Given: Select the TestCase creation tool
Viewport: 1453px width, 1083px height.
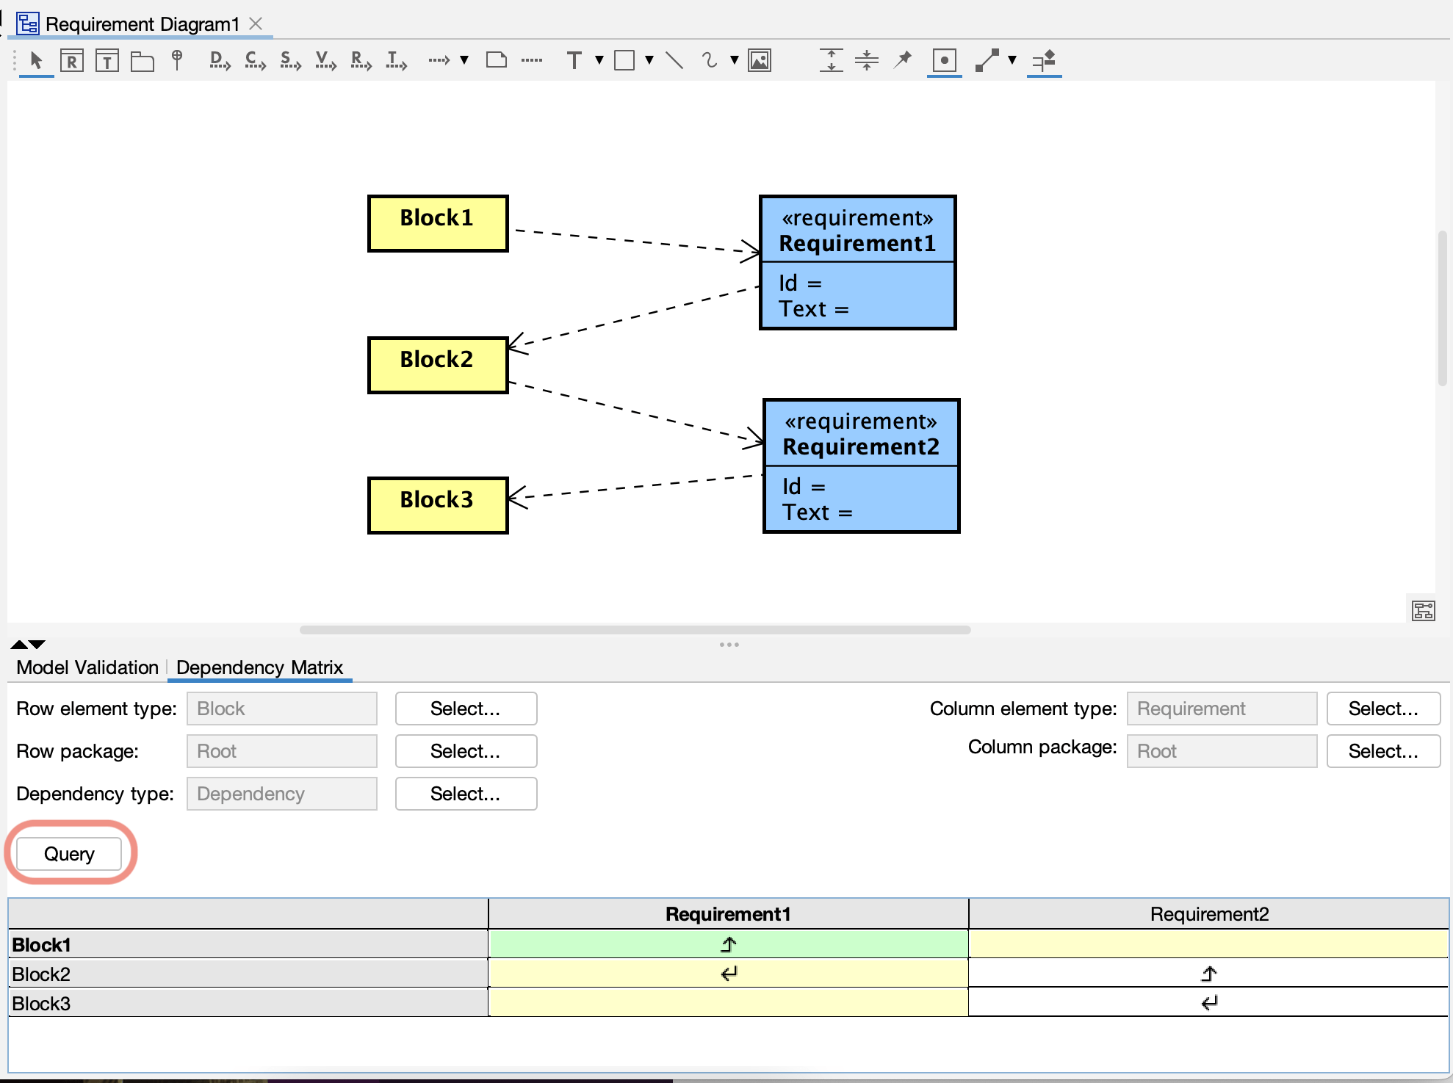Looking at the screenshot, I should 107,61.
